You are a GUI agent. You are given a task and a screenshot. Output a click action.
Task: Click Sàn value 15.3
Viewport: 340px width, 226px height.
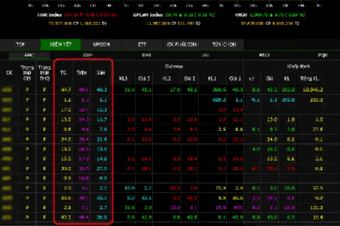click(102, 110)
